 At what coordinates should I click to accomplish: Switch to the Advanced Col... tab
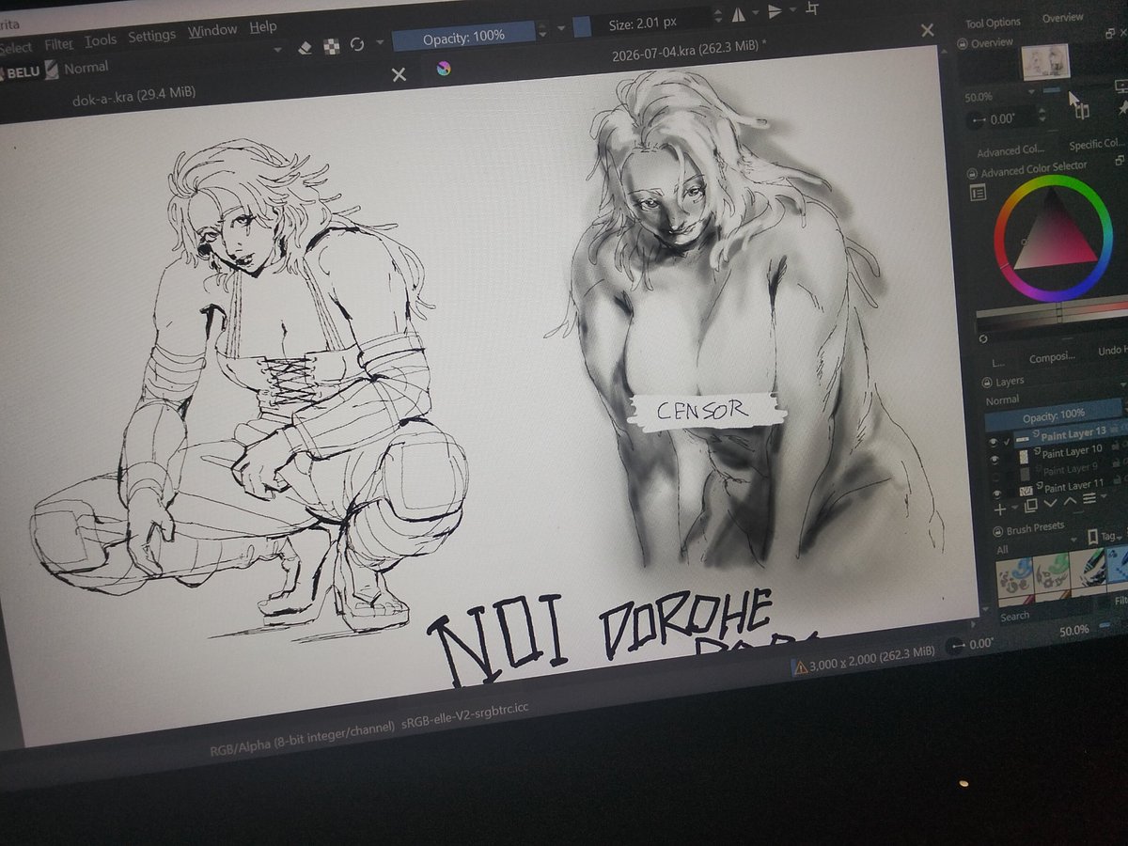[1010, 151]
